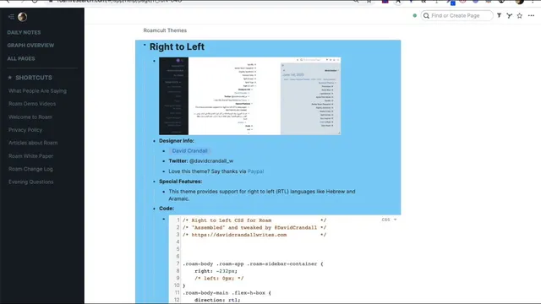Click the Designer Info label
The image size is (541, 304).
click(177, 141)
